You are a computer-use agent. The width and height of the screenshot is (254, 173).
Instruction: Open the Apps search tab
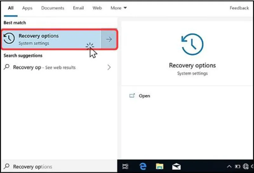(x=27, y=8)
